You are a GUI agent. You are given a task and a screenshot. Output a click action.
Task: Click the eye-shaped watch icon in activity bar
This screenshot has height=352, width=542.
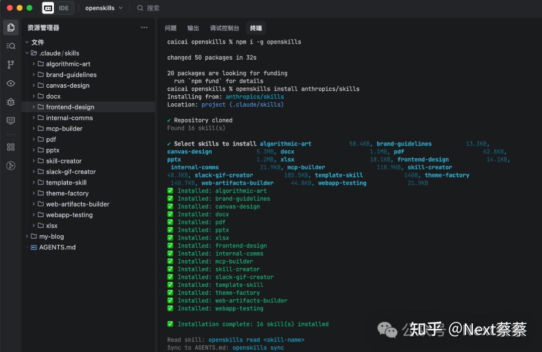click(x=11, y=83)
